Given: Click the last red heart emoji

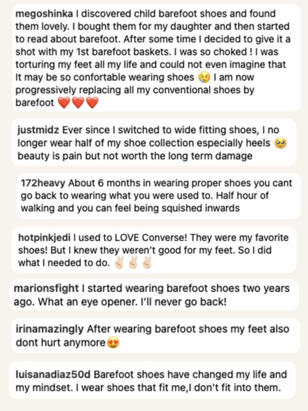Looking at the screenshot, I should tap(93, 103).
